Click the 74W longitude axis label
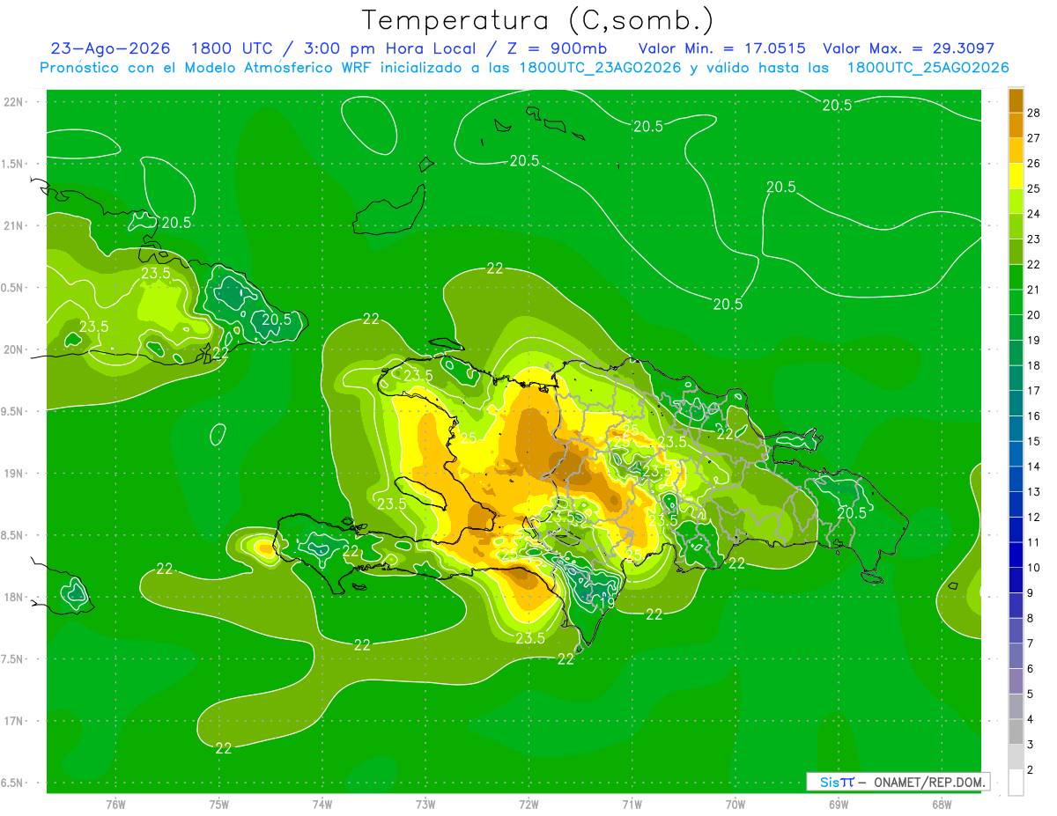 pos(322,805)
